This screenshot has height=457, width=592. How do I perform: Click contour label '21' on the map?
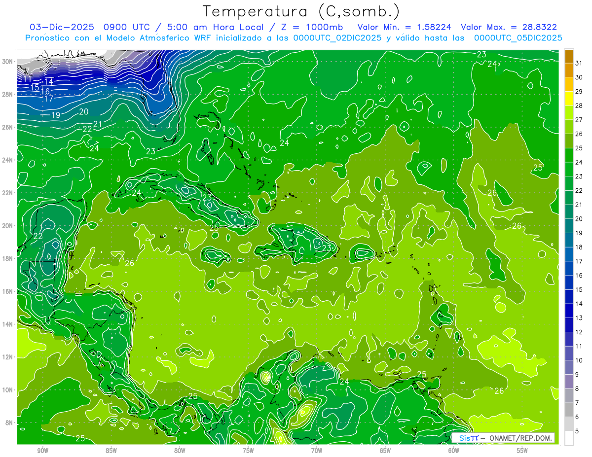98,124
